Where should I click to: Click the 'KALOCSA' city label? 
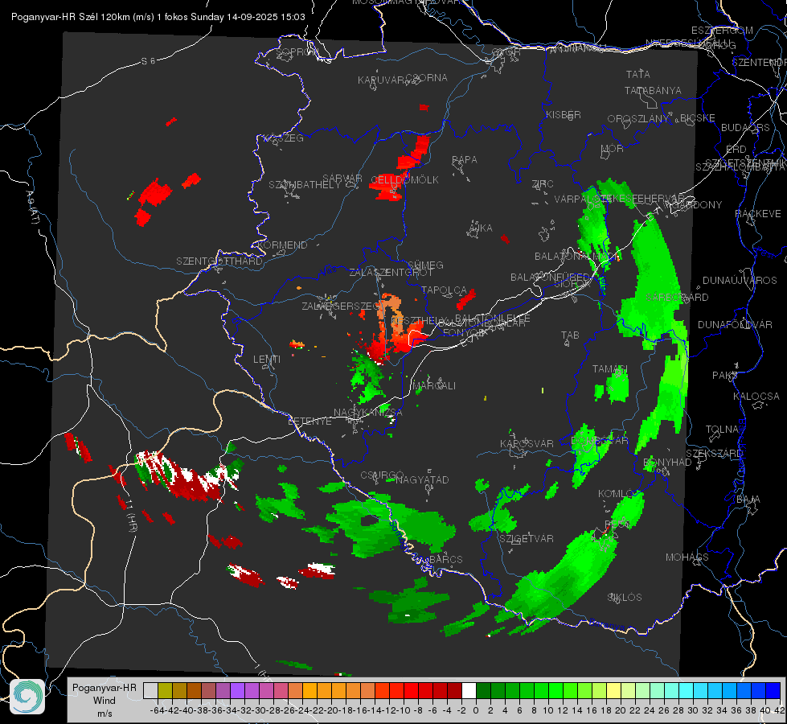point(756,397)
